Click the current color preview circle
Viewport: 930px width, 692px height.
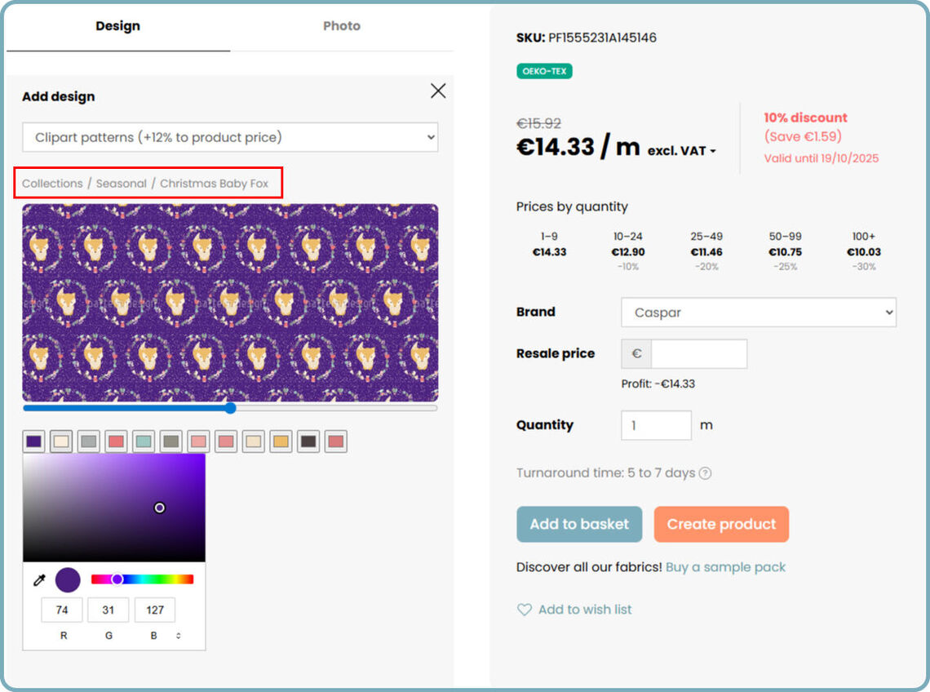click(68, 580)
